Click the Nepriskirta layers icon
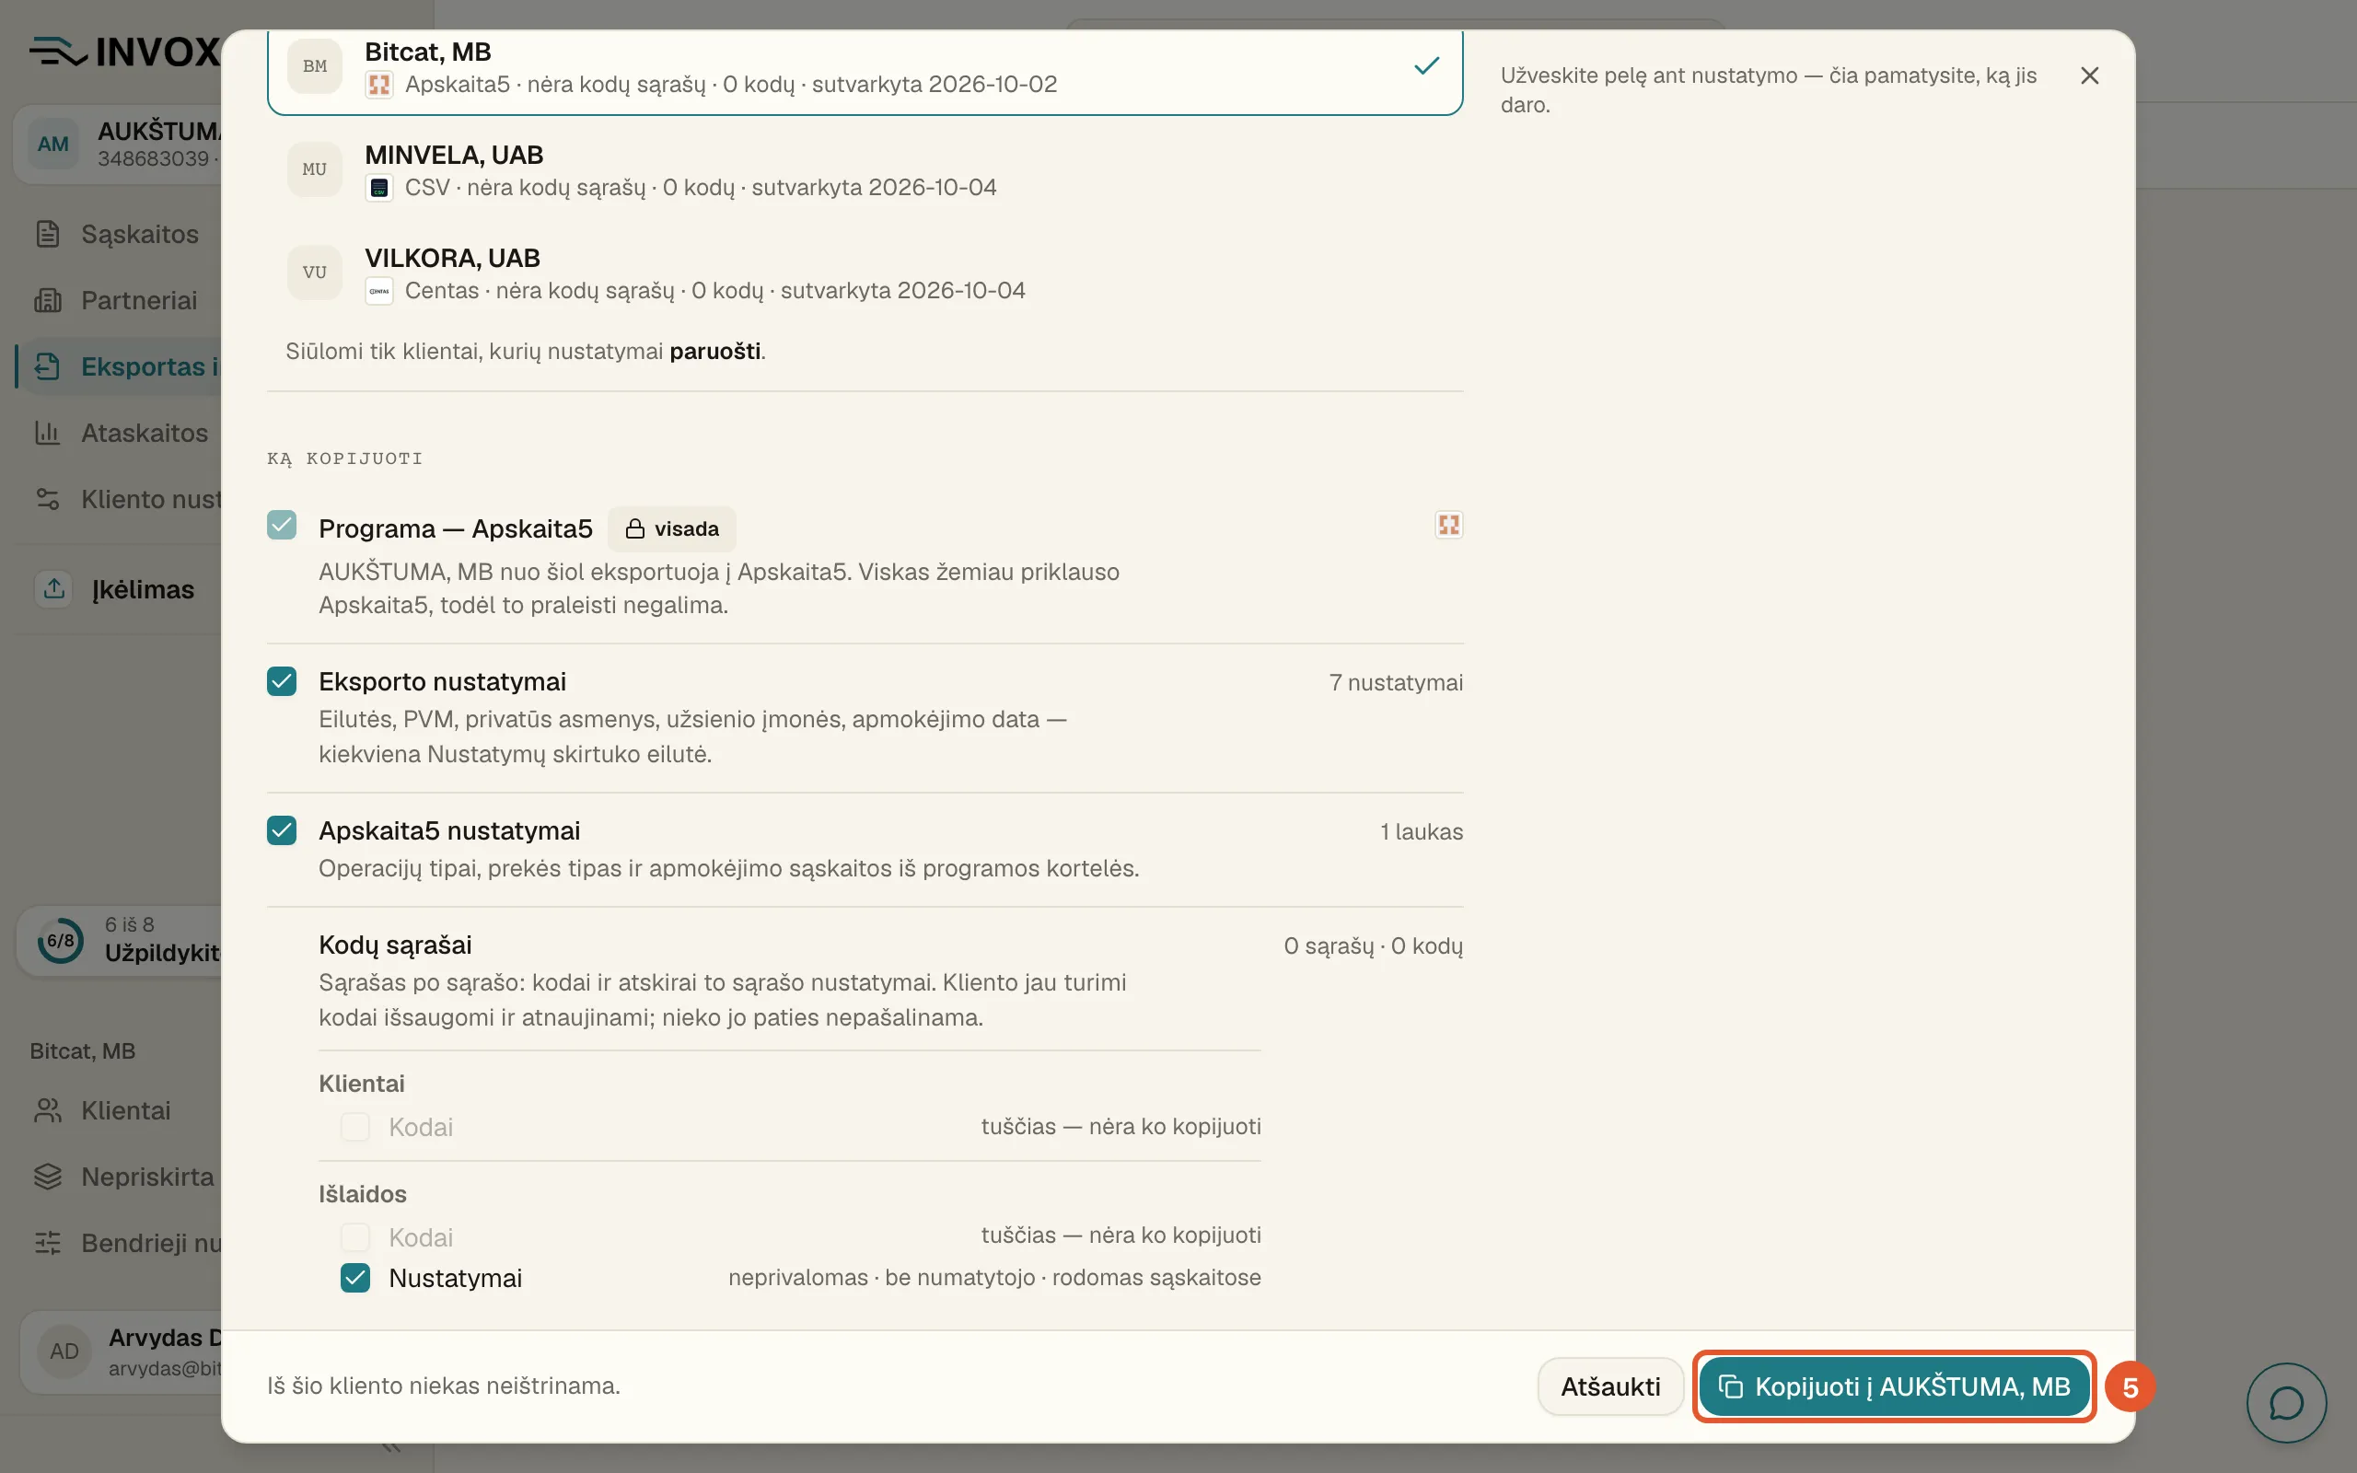 48,1177
